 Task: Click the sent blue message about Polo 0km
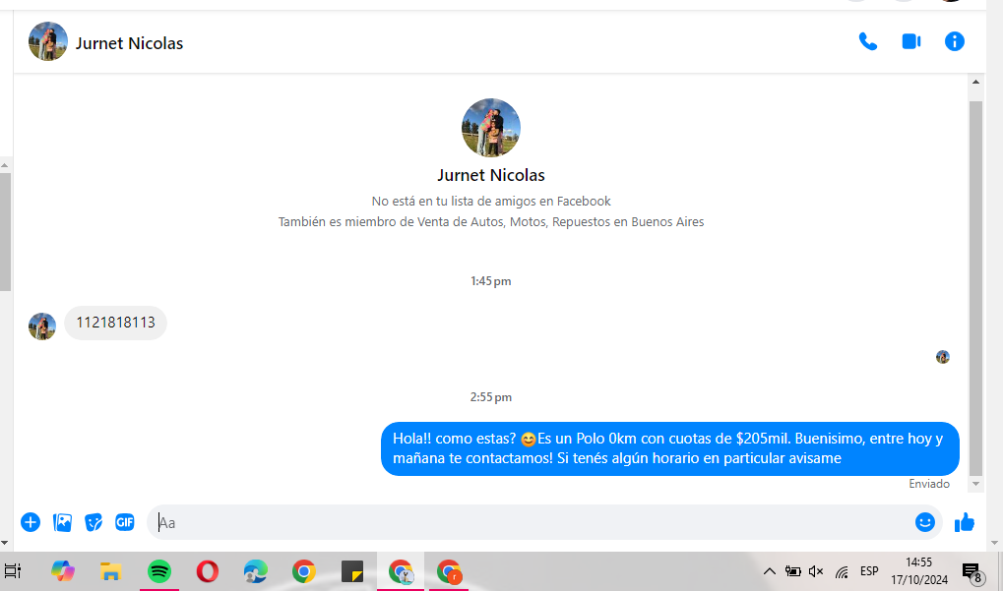(x=669, y=448)
